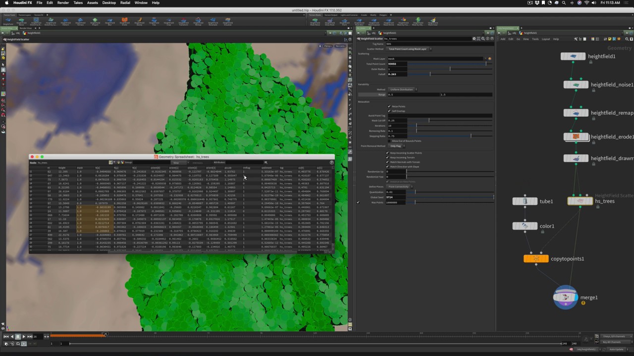The image size is (634, 356).
Task: Open Variability Method dropdown
Action: click(402, 89)
